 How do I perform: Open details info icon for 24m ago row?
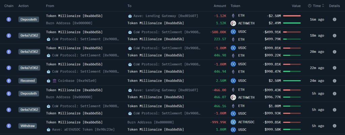334,81
